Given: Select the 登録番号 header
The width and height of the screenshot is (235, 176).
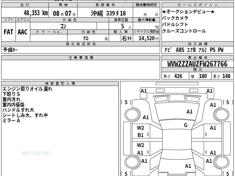Looking at the screenshot, I should [105, 5].
